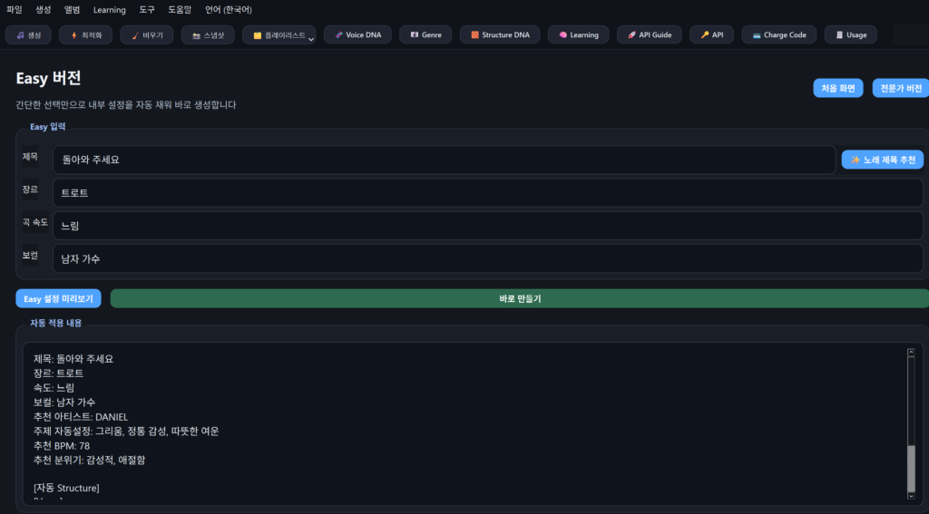Viewport: 929px width, 514px height.
Task: Open the 곡 속도 combo box showing 느림
Action: [488, 226]
